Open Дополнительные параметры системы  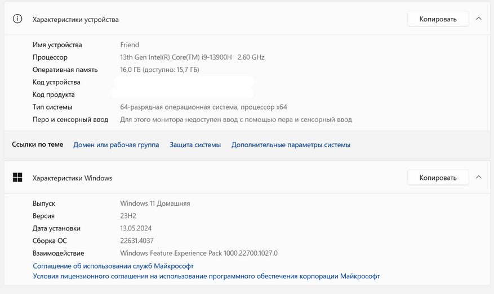point(291,144)
